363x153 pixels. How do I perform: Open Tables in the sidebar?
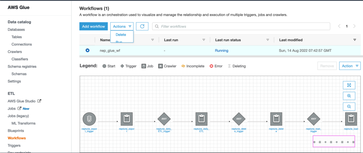coord(17,37)
